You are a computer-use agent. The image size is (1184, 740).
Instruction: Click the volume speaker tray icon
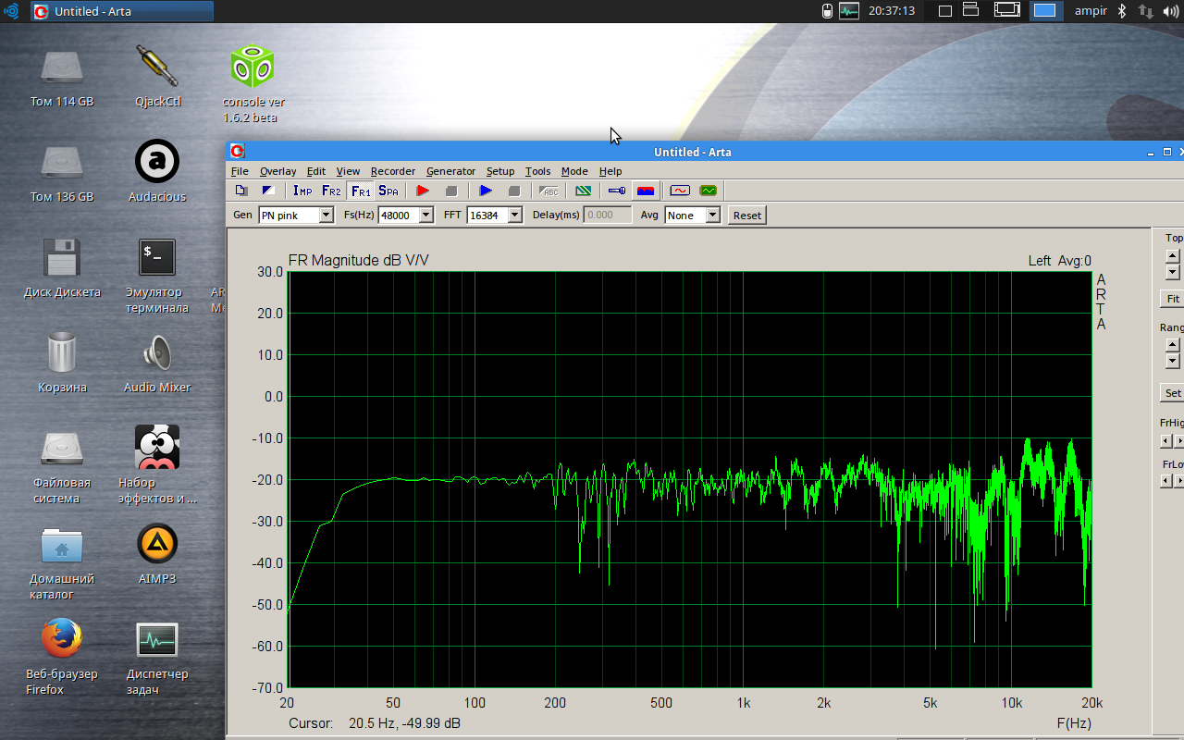pos(1172,11)
